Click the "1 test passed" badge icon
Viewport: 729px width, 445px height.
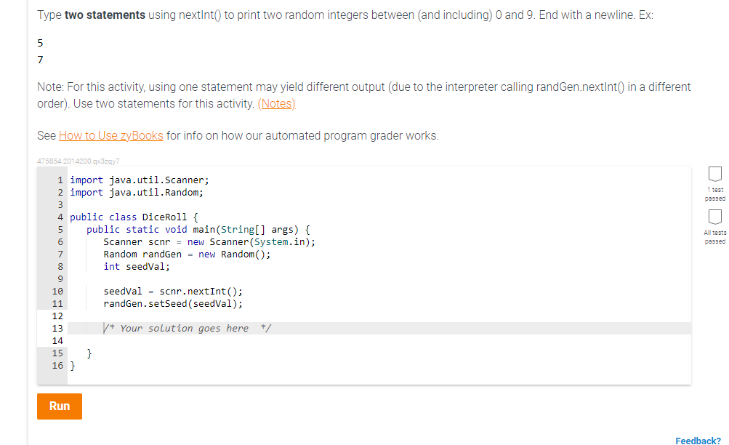[714, 173]
